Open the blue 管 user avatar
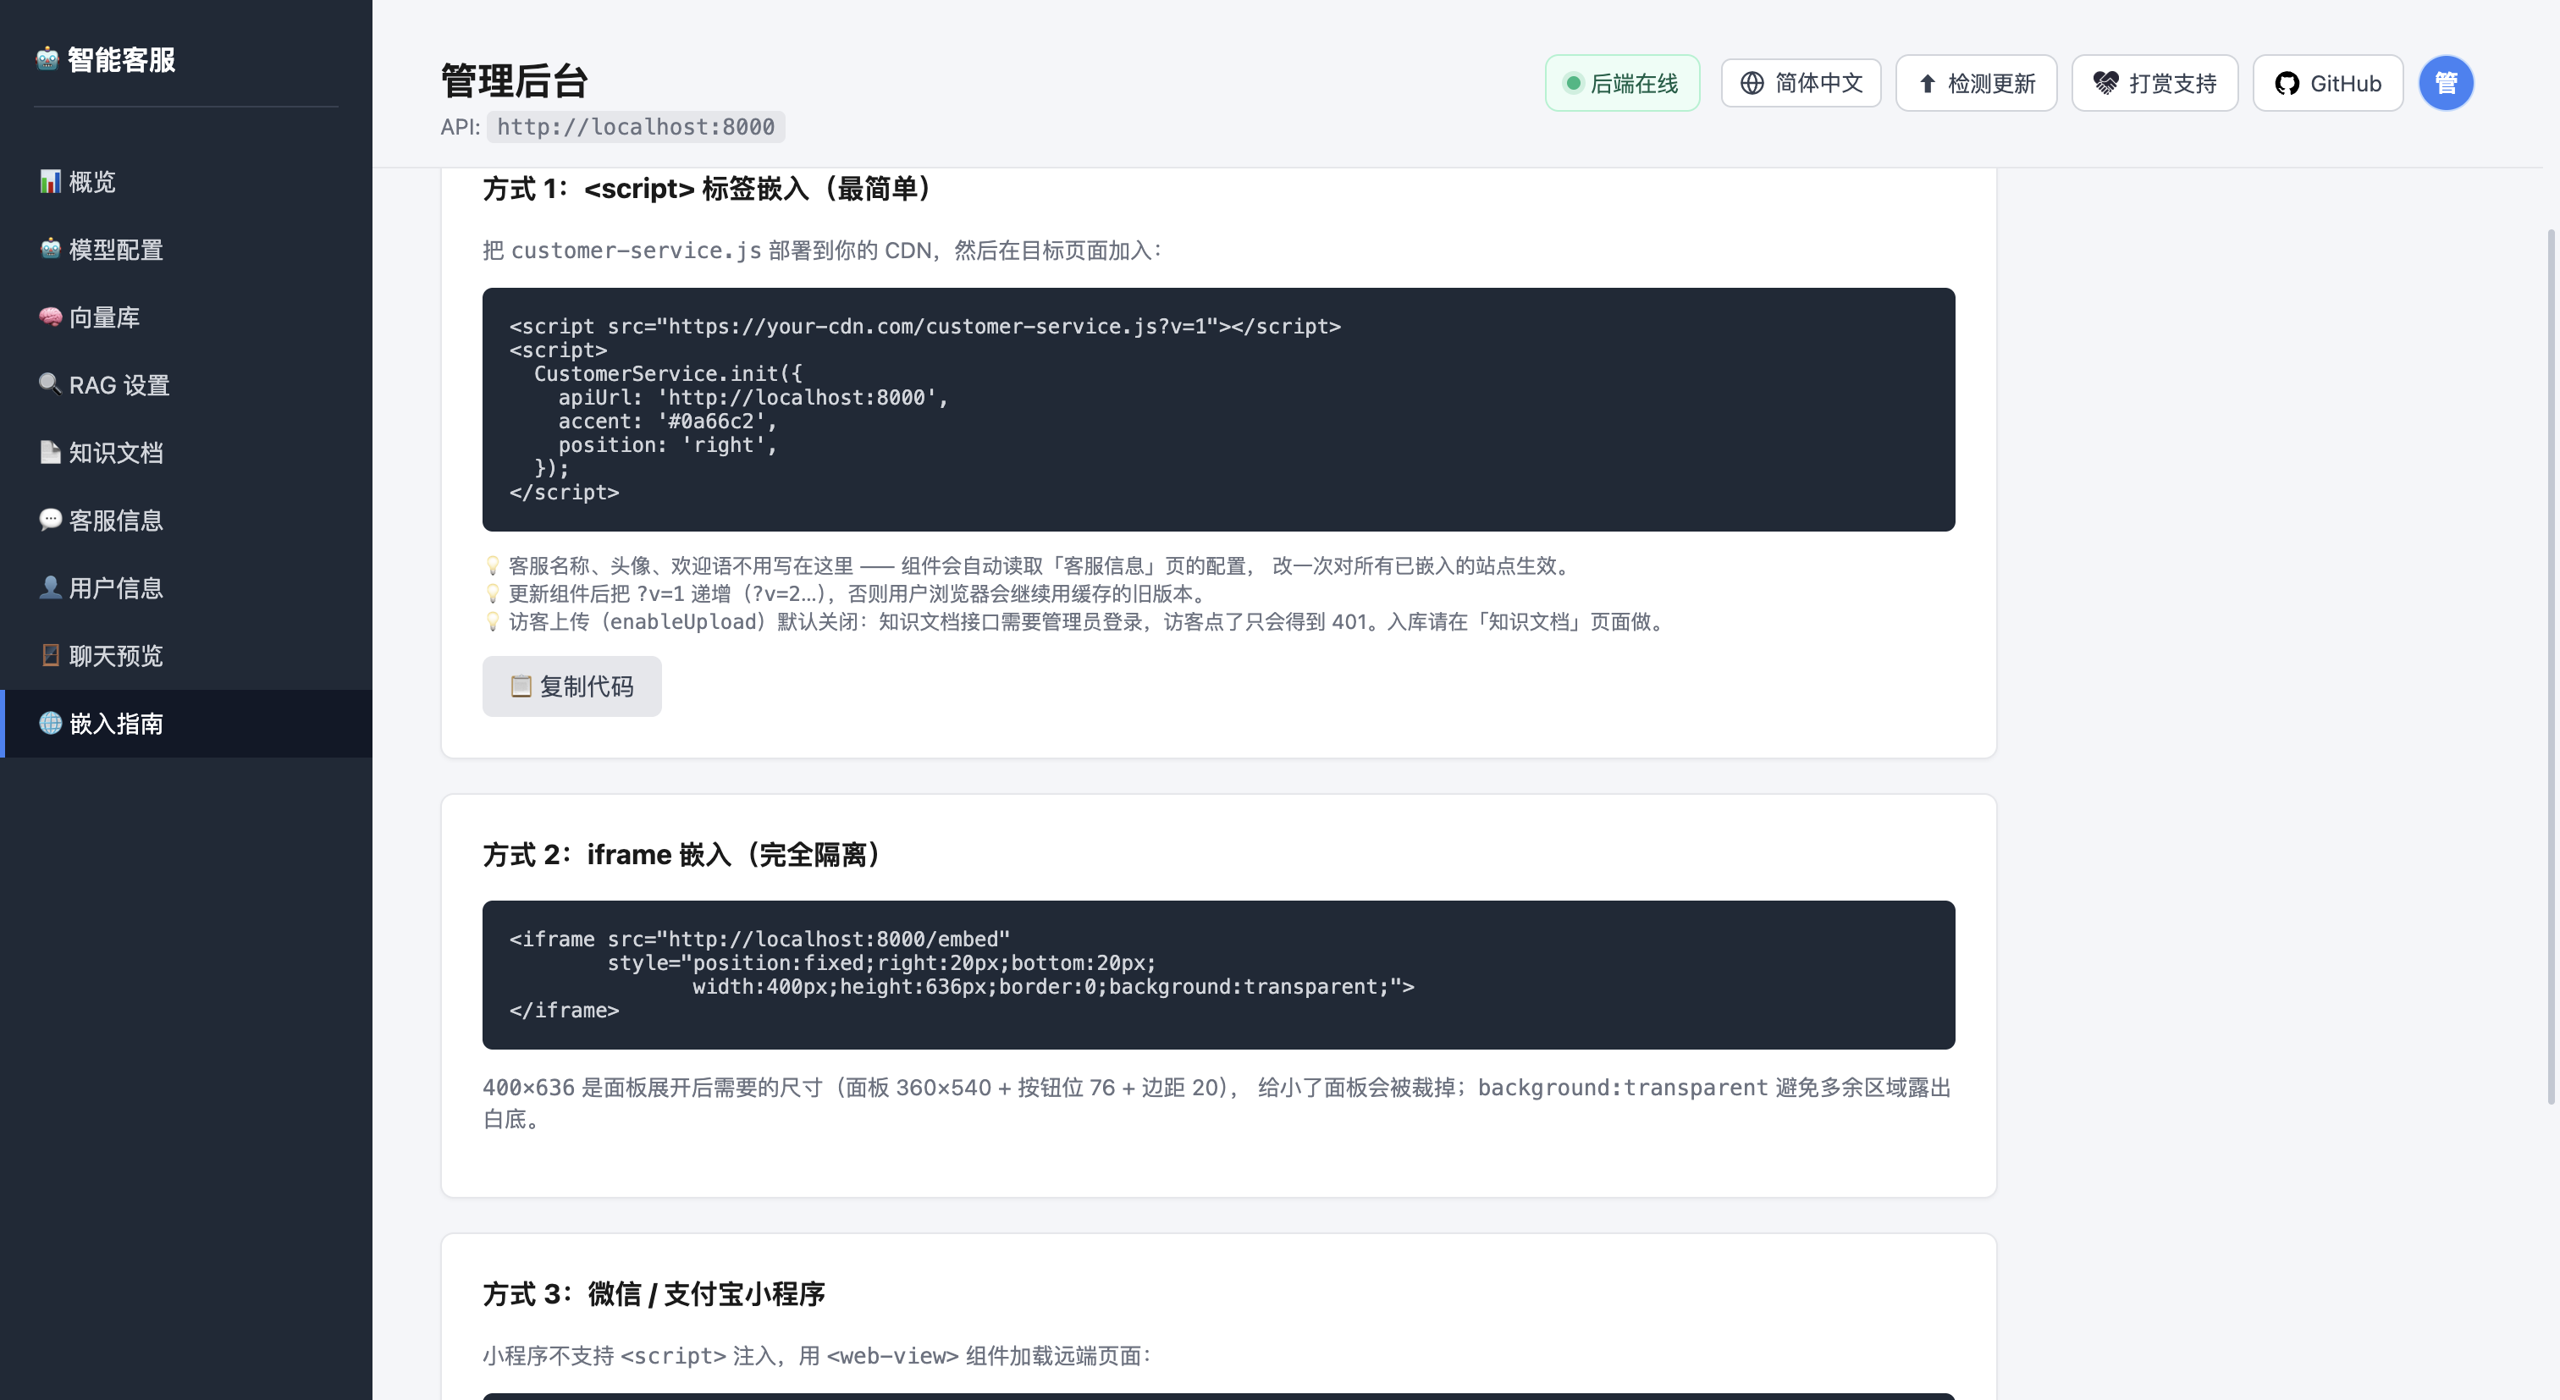 pos(2446,84)
